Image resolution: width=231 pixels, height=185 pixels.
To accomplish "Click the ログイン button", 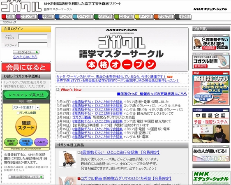I will point(26,52).
